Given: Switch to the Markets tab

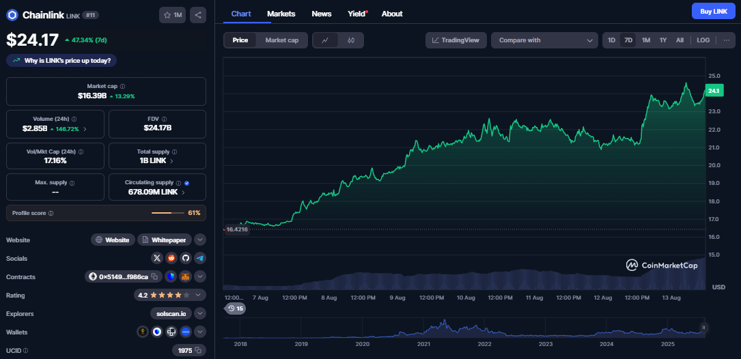Looking at the screenshot, I should (x=281, y=14).
